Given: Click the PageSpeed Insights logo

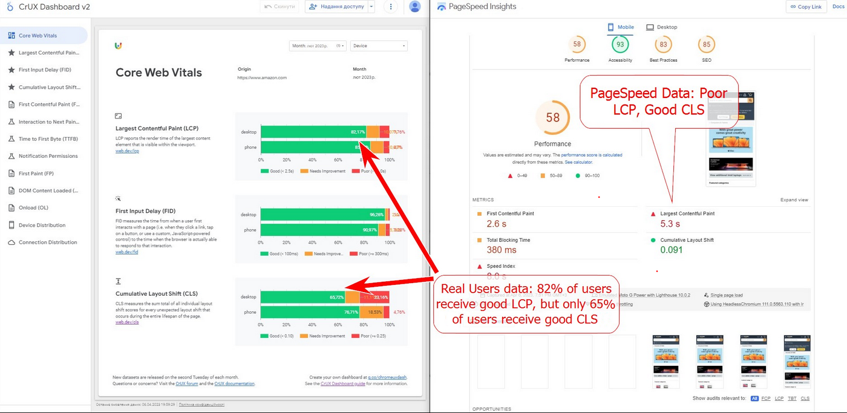Looking at the screenshot, I should coord(441,7).
